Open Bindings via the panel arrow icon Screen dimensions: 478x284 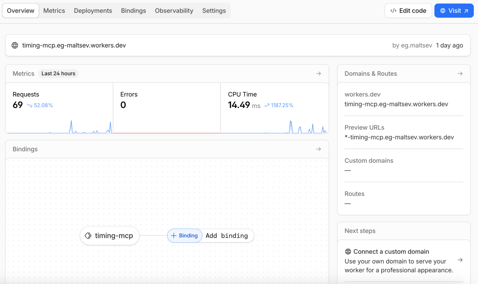[318, 149]
